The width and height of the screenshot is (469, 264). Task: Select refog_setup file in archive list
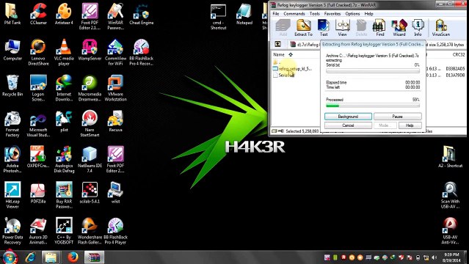[x=292, y=69]
